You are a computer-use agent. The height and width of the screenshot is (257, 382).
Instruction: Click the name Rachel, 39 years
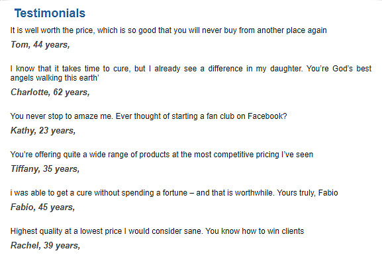45,246
